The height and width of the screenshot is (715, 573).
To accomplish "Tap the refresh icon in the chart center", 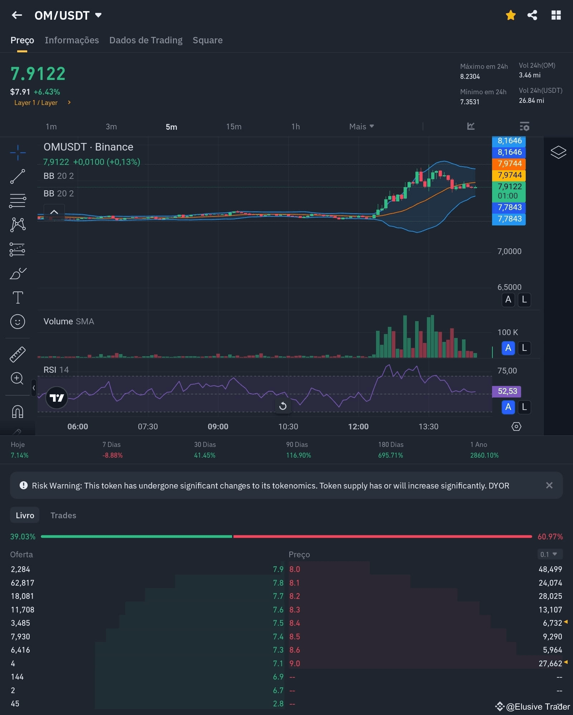I will (x=283, y=406).
